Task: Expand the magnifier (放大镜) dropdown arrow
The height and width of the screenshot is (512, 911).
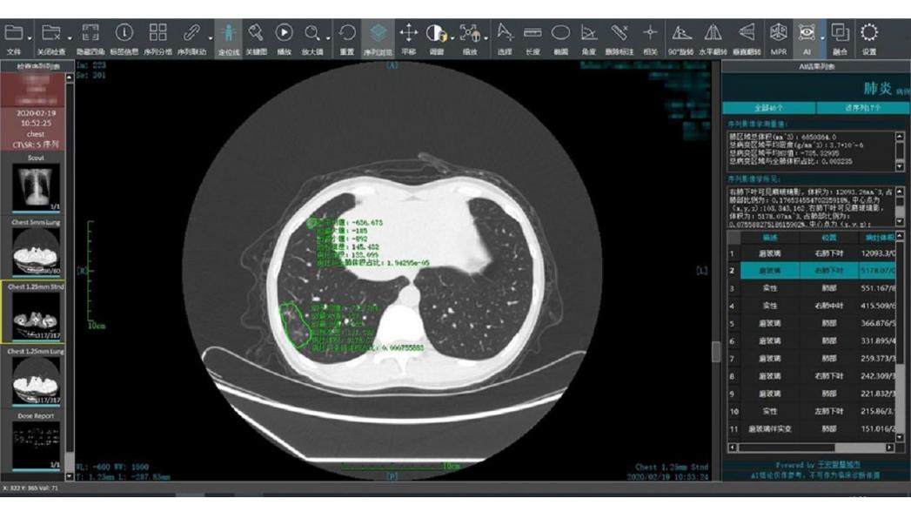Action: pyautogui.click(x=327, y=38)
